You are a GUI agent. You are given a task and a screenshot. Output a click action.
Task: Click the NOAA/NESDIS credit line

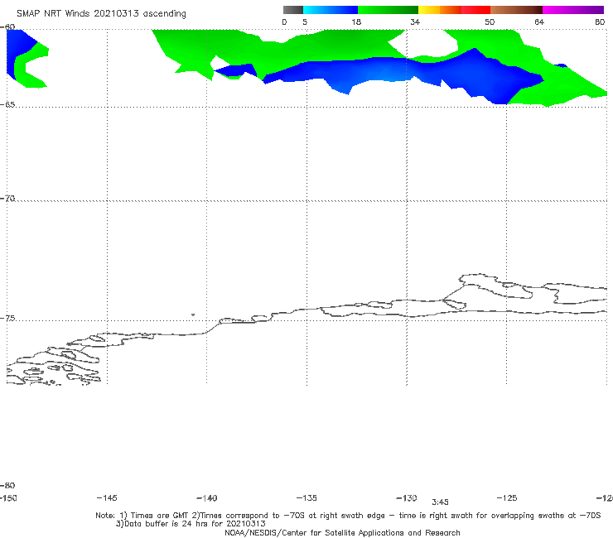[x=342, y=533]
